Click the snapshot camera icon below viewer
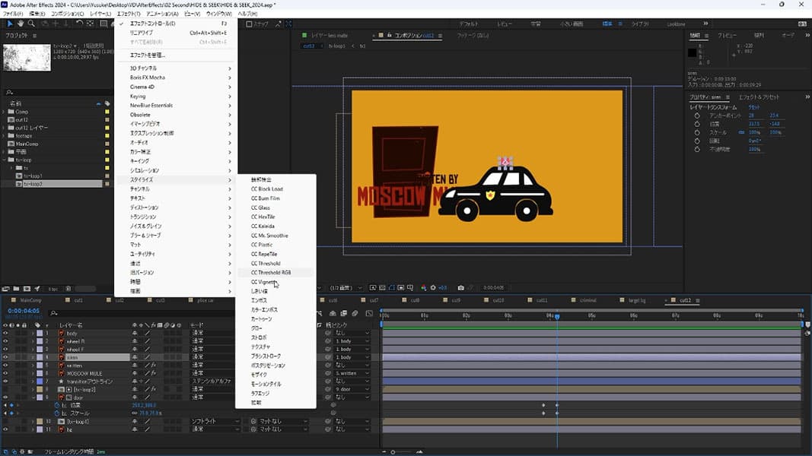This screenshot has width=812, height=456. point(461,288)
